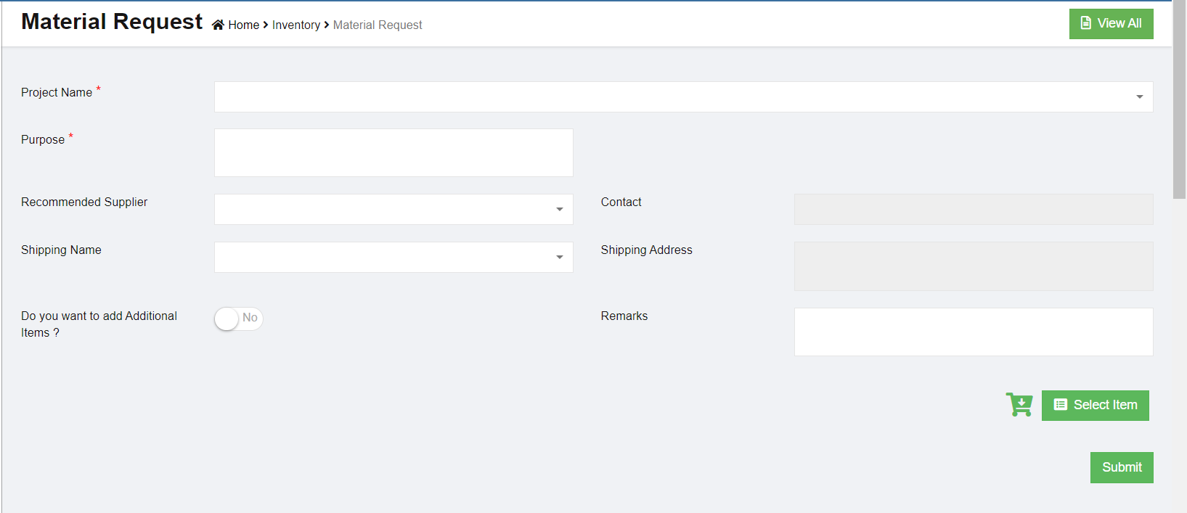
Task: Click into the Remarks text box
Action: click(x=973, y=332)
